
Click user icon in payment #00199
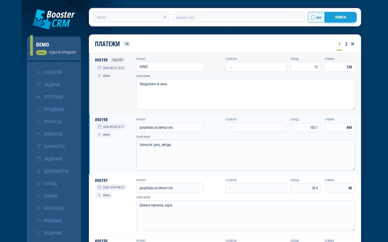99,76
